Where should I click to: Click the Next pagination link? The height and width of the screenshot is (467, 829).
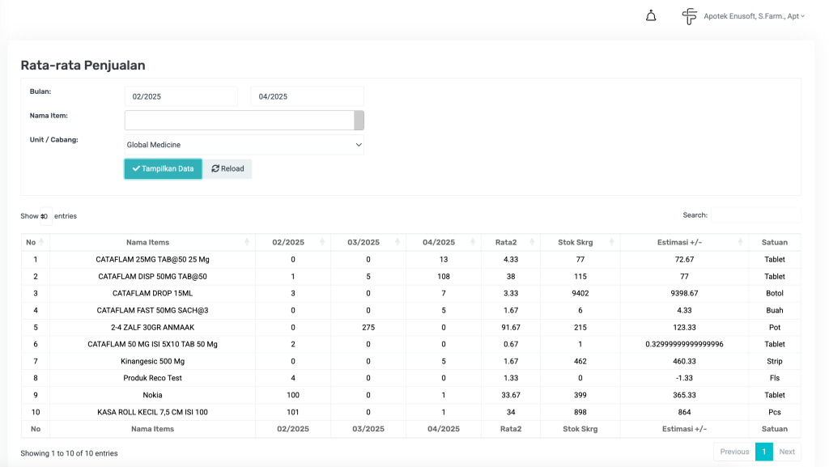(787, 452)
